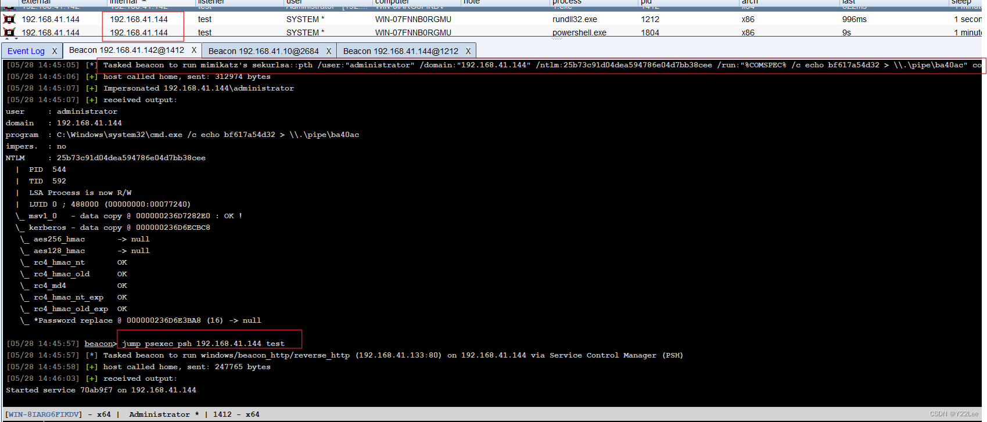Open the Beacon 192.168.41.10@2684 tab
Viewport: 987px width, 422px height.
coord(264,51)
